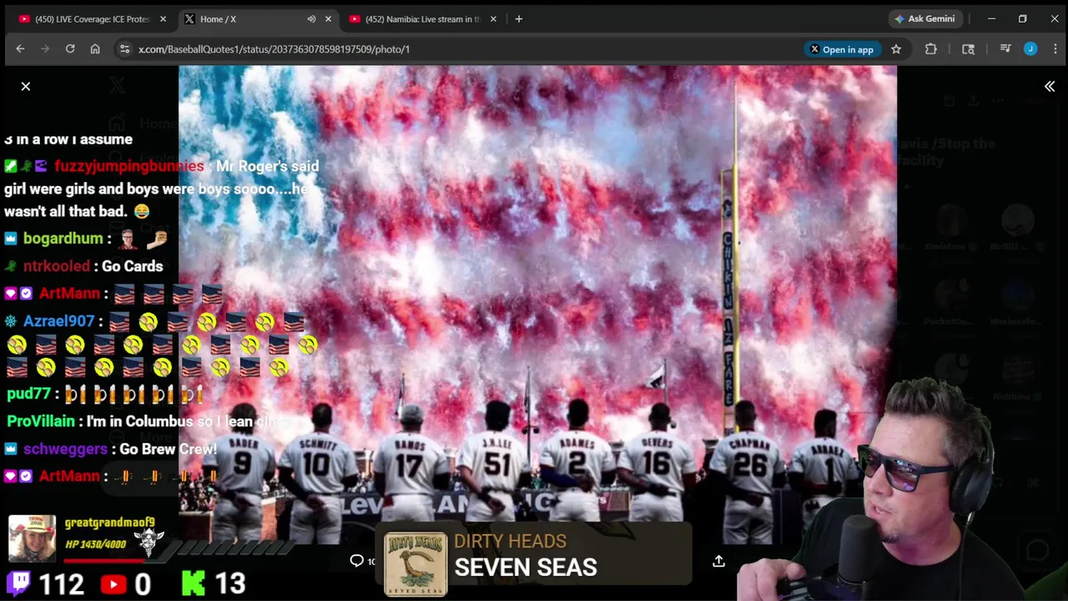This screenshot has height=601, width=1068.
Task: Click username fuzzyjumpingbunnies in chat
Action: [128, 166]
